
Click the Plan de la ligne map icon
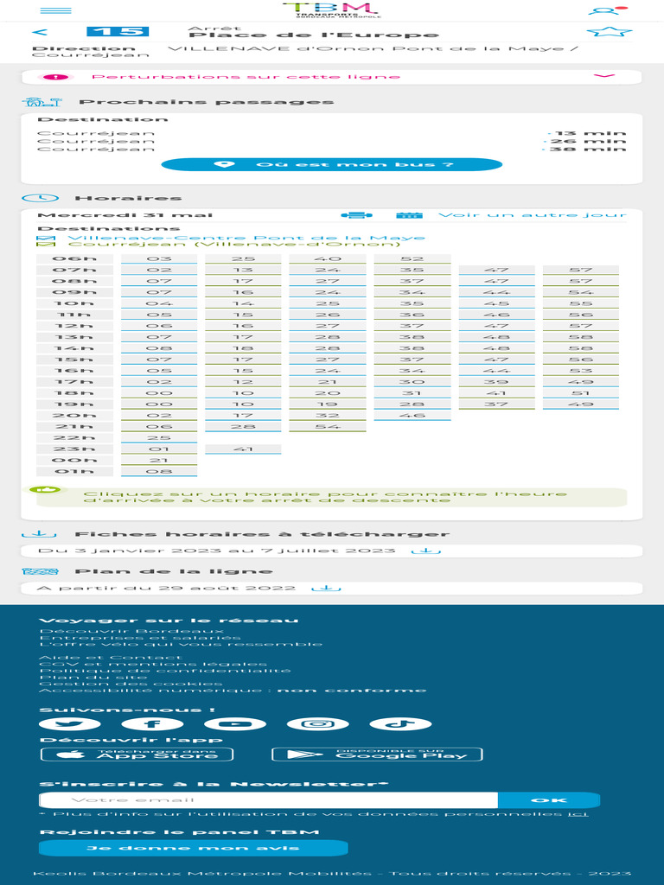(x=40, y=572)
